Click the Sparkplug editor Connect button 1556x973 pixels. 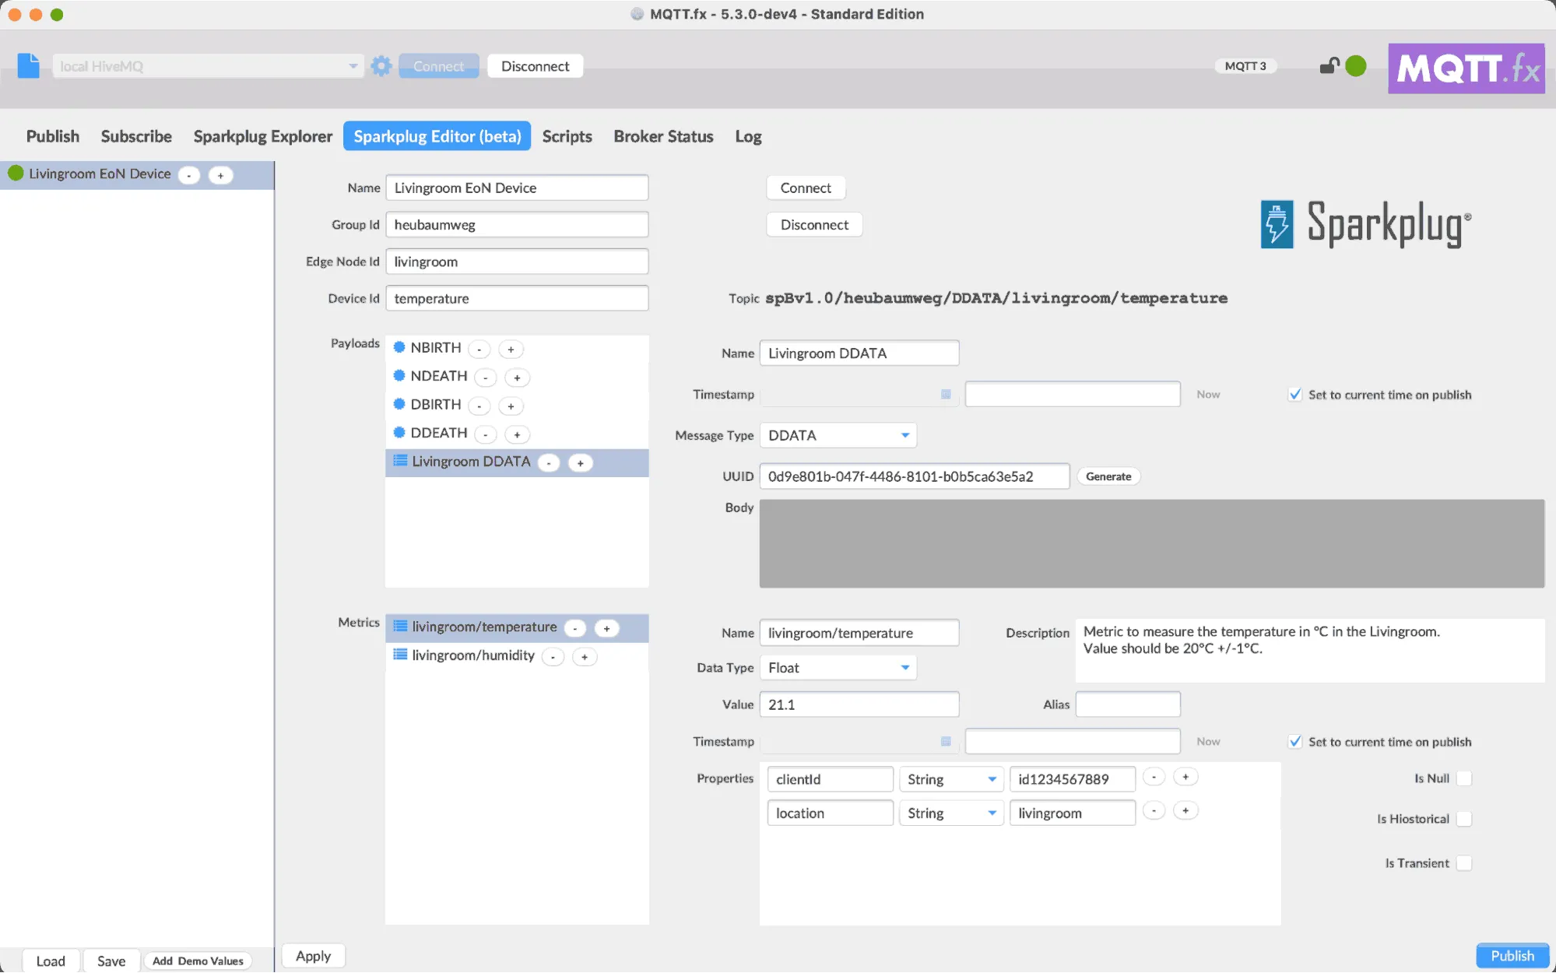(806, 188)
